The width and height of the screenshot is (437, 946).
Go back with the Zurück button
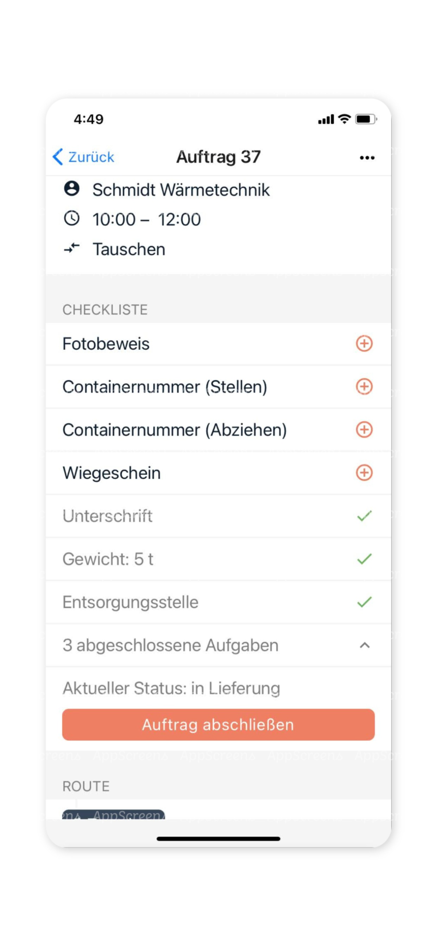tap(83, 157)
